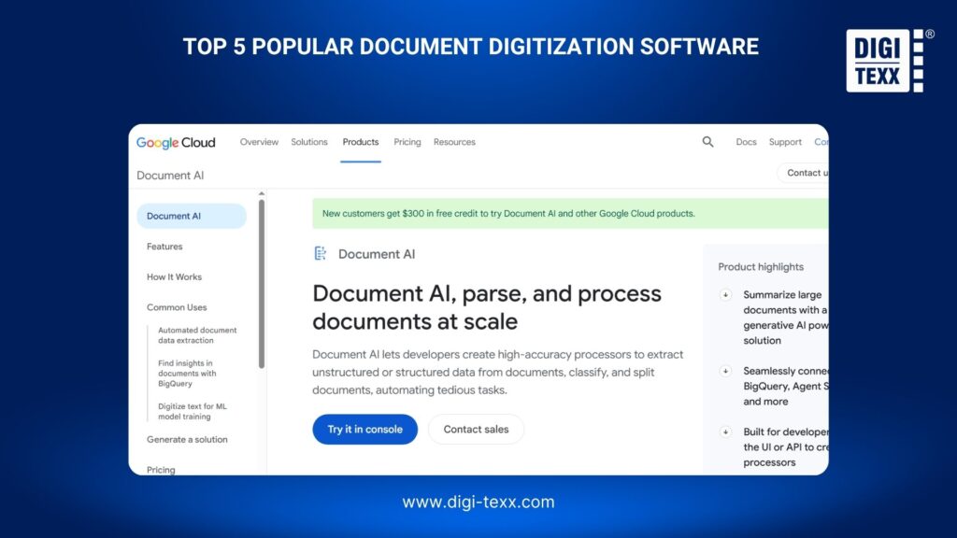Image resolution: width=957 pixels, height=538 pixels.
Task: Click the Google Cloud logo
Action: pyautogui.click(x=176, y=142)
